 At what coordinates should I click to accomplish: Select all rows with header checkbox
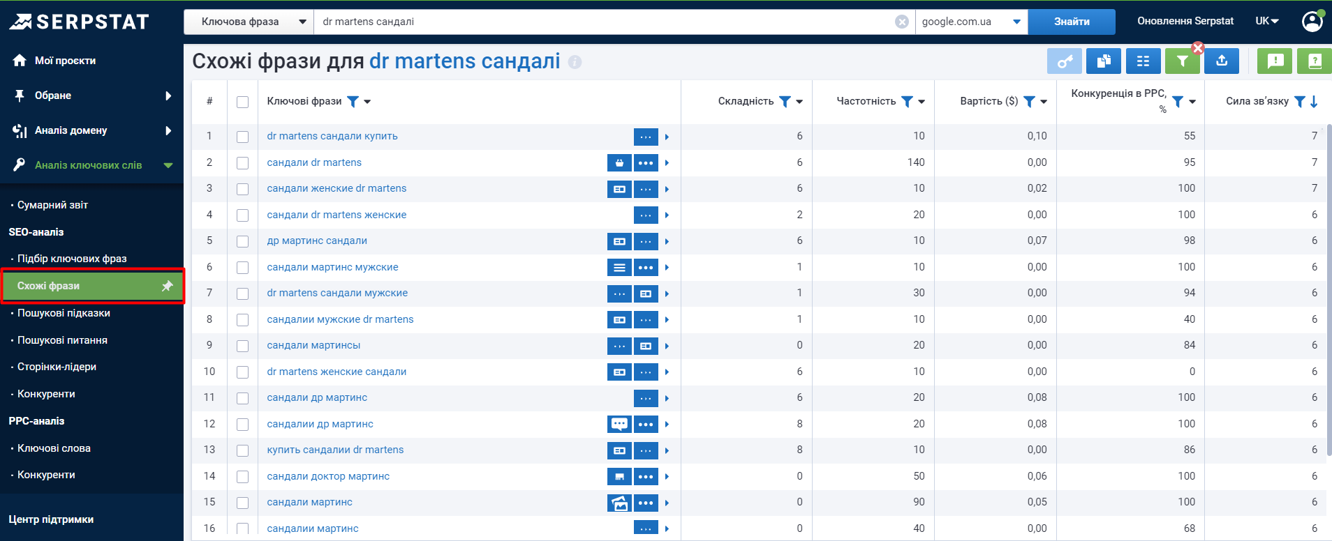[242, 102]
